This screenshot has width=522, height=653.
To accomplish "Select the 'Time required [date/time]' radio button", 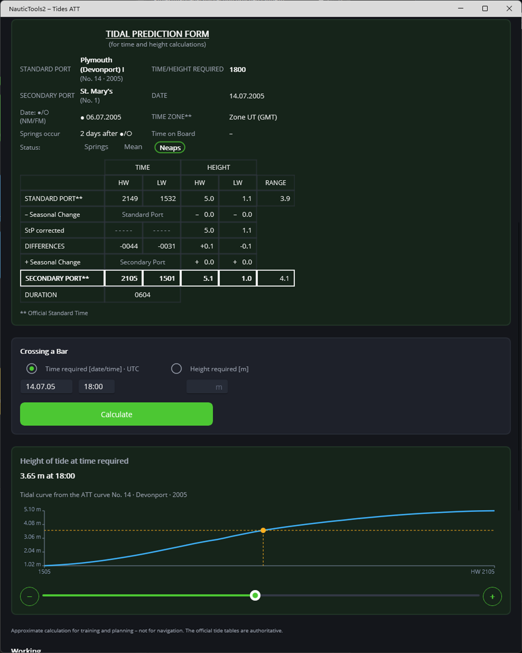I will tap(32, 369).
